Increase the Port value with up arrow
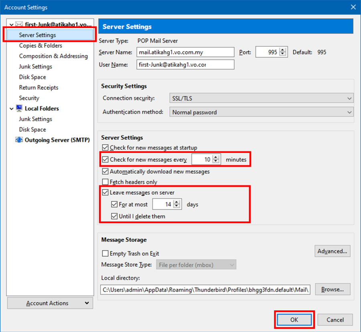 [x=283, y=50]
